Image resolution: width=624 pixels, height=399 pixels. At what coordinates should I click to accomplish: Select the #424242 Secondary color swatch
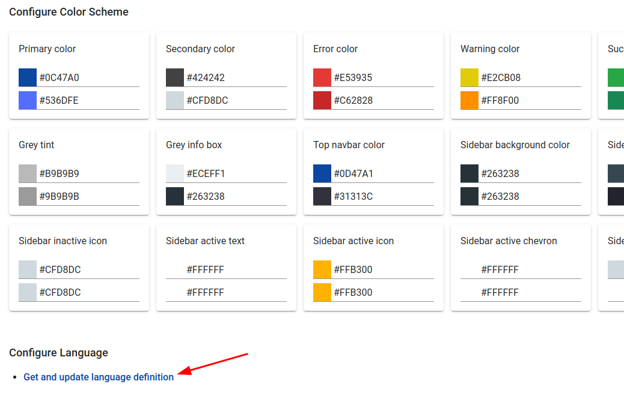click(175, 77)
